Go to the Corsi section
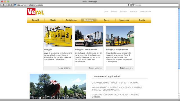This screenshot has height=101, width=180. coord(106,20)
